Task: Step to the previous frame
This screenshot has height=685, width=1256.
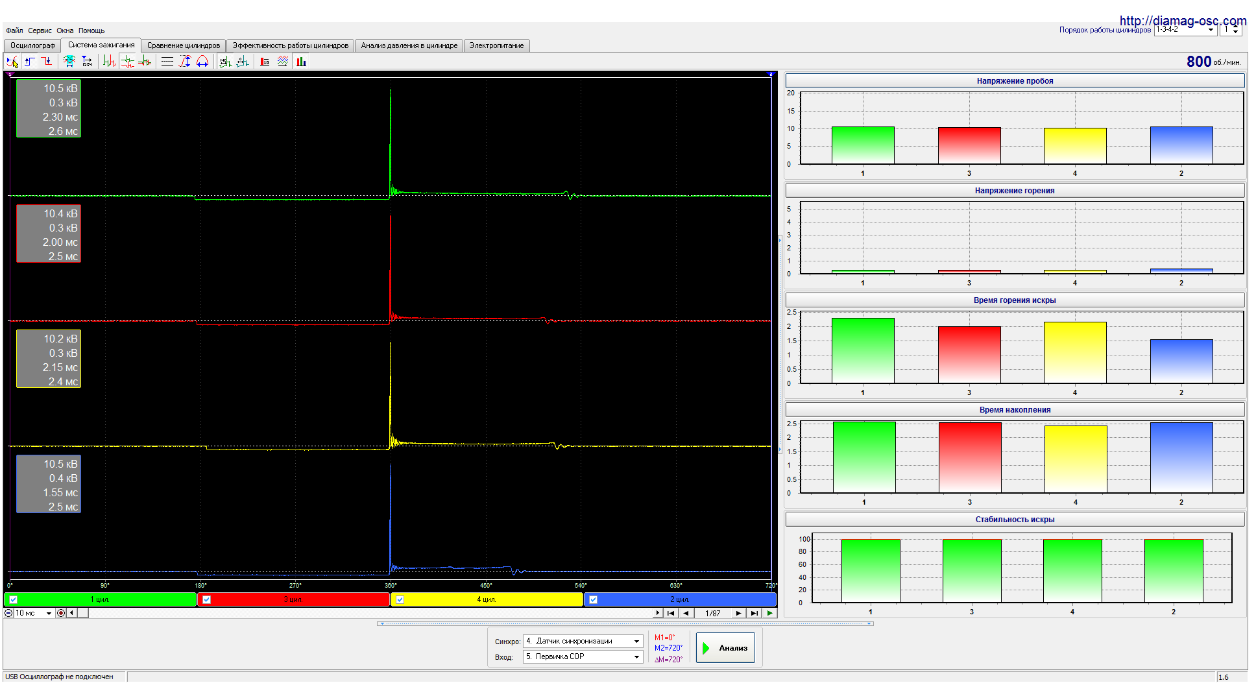Action: tap(686, 613)
